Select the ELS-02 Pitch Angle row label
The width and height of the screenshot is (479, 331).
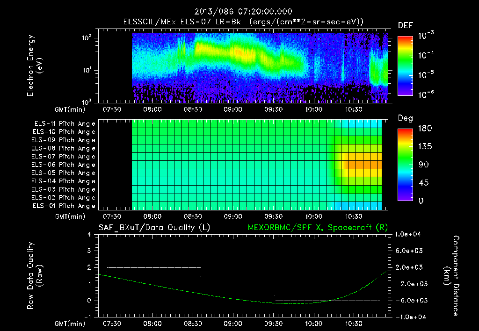[64, 198]
